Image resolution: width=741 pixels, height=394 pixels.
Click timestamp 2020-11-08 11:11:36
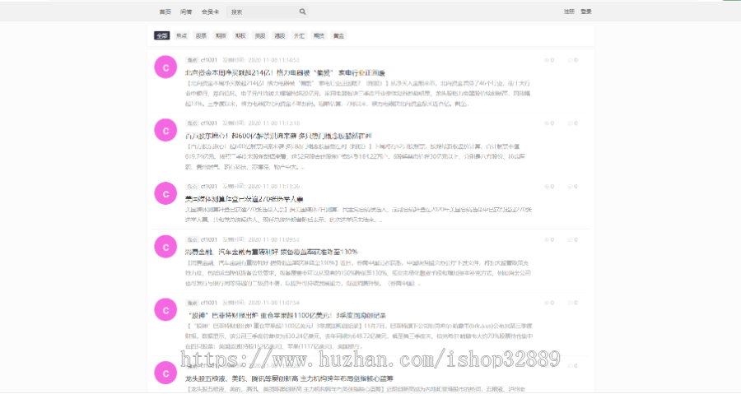pos(273,187)
